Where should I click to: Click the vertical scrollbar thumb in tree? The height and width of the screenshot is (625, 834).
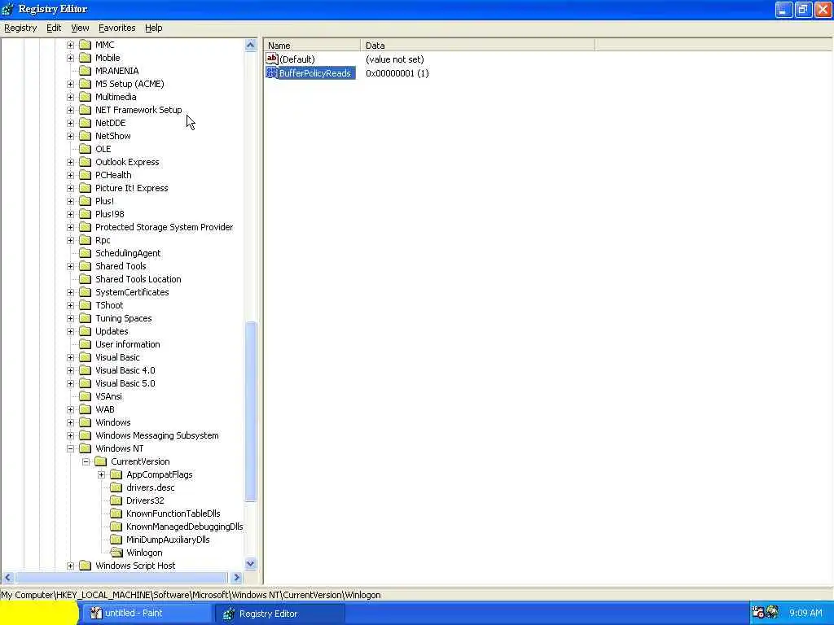pyautogui.click(x=251, y=411)
